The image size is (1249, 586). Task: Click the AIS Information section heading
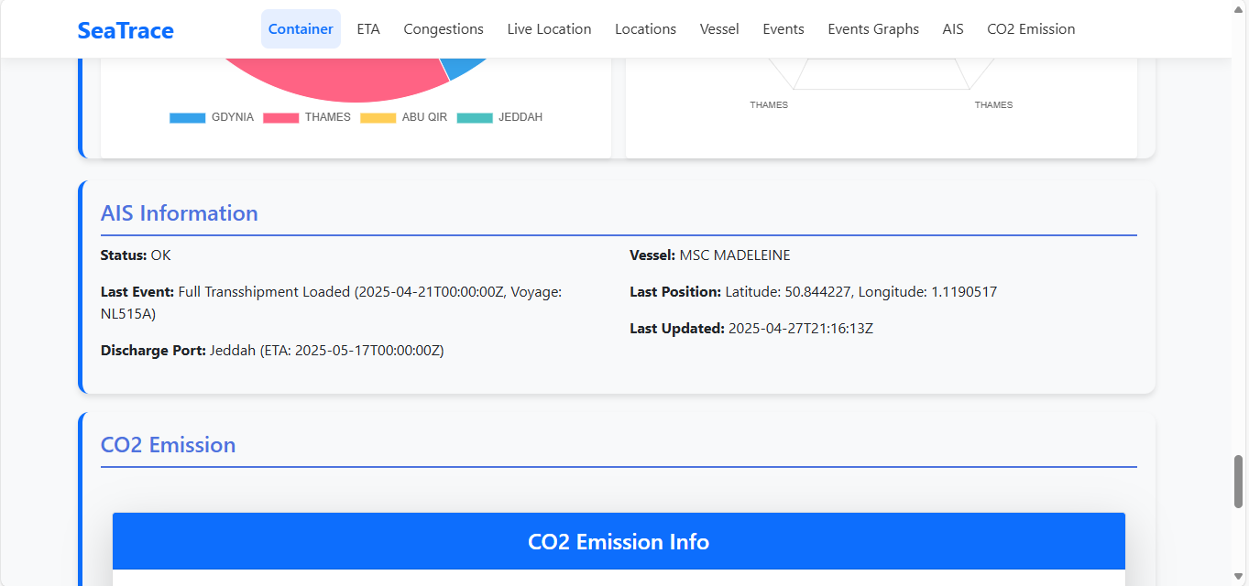coord(180,213)
